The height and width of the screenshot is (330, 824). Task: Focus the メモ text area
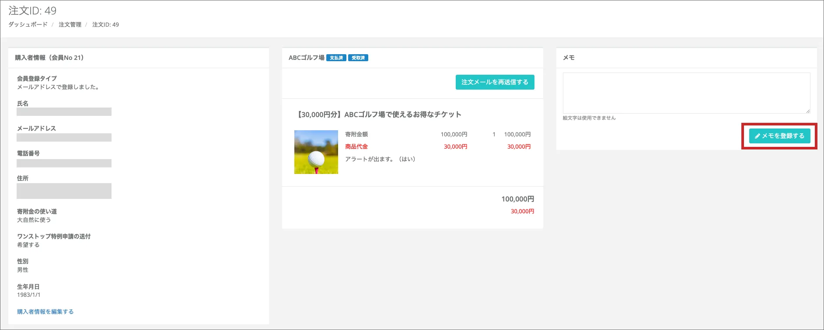(x=686, y=93)
